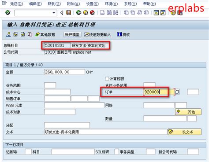Click the search-help icon beside the 订单 field

pos(177,92)
